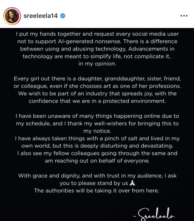Click the line "I also see my fellow colleagues"
194x221 pixels.
pyautogui.click(x=97, y=153)
